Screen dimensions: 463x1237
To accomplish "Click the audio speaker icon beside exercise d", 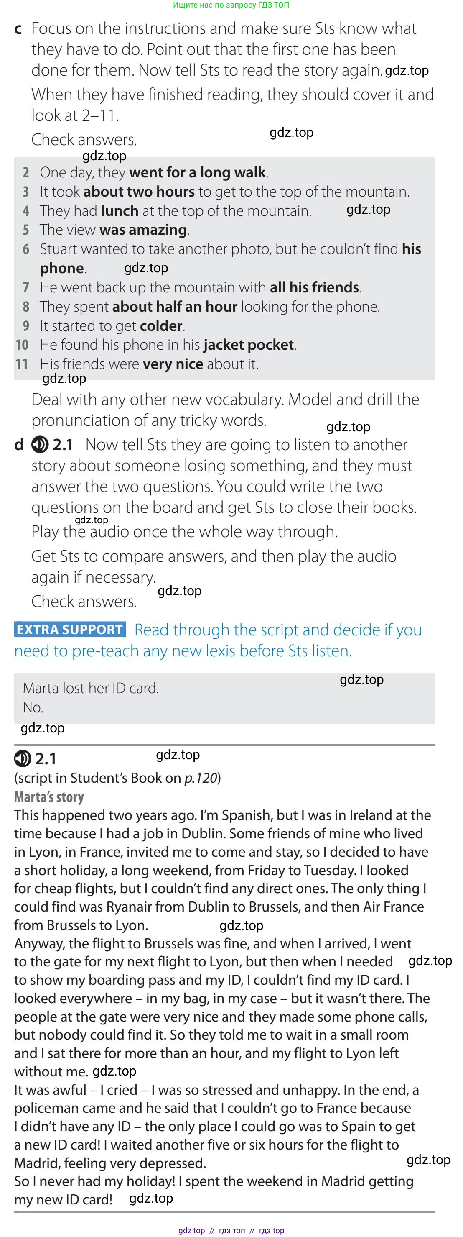I will (40, 445).
